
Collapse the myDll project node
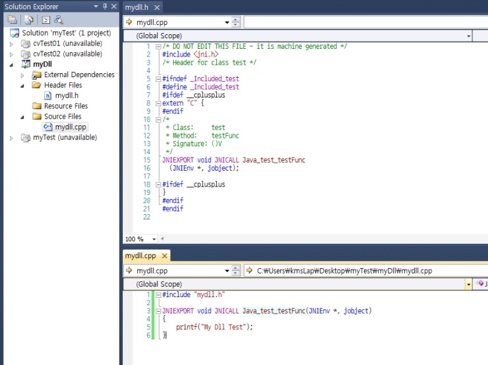coord(11,65)
